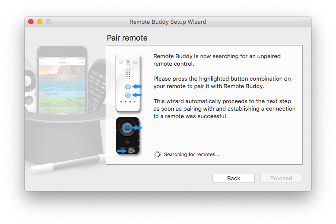Click the blue arrow pointing at button 1
Screen dimensions: 336x224
coord(137,86)
